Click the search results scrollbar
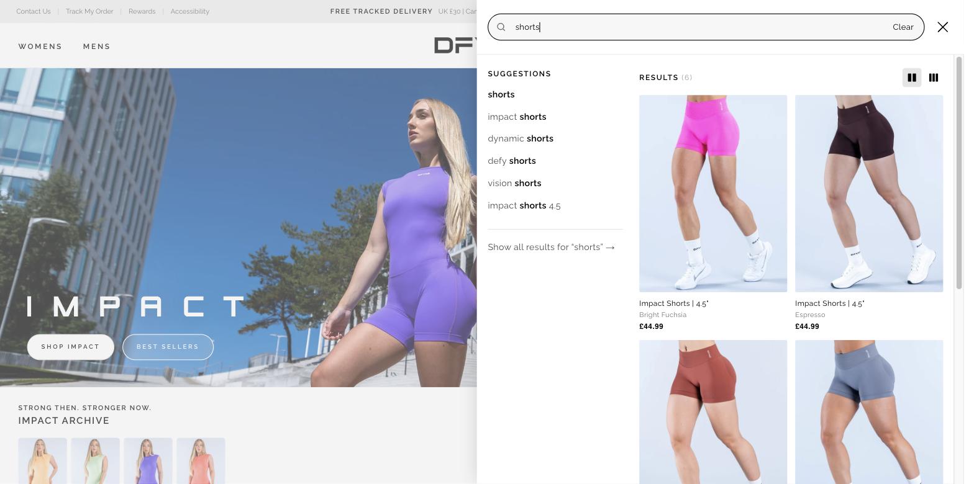The image size is (974, 484). (x=958, y=173)
